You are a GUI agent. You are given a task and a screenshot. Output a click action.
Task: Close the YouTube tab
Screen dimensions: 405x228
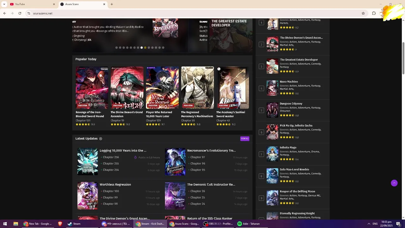[x=54, y=4]
